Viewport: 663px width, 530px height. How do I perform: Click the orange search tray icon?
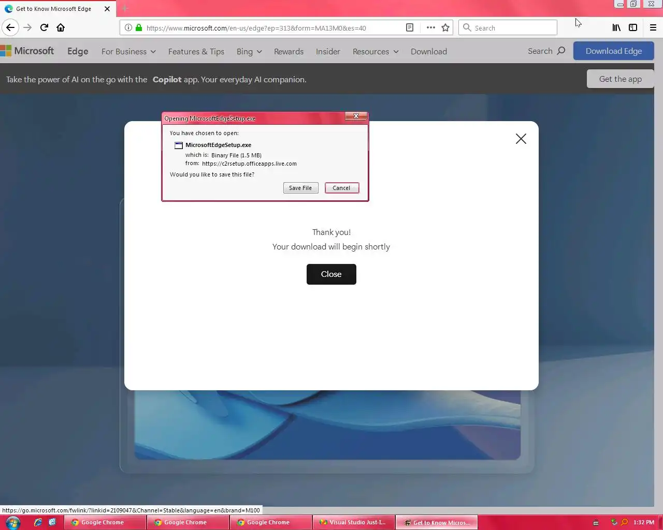[x=624, y=522]
